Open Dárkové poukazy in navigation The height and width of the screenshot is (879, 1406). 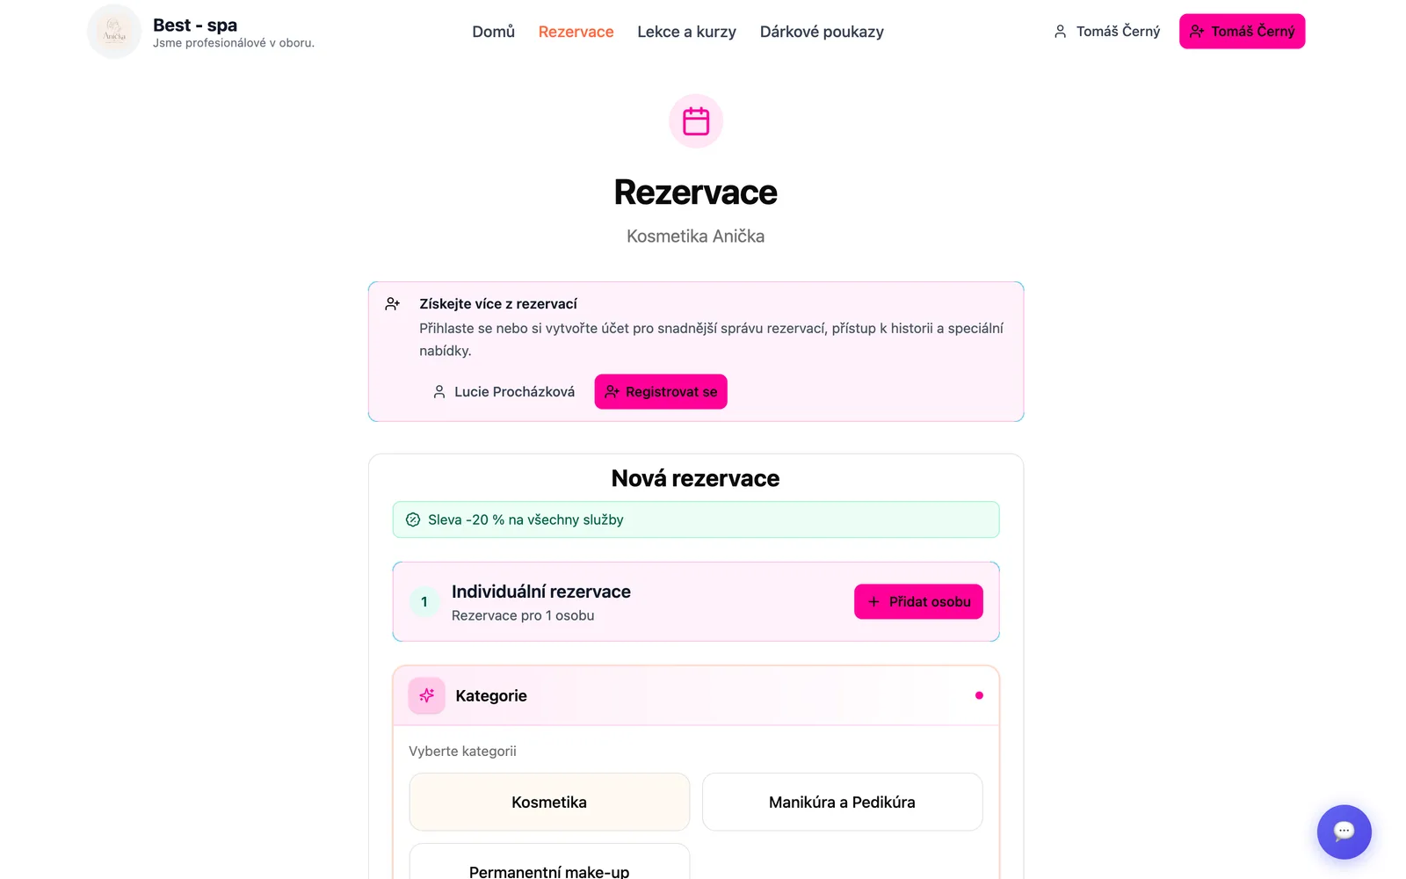point(822,32)
